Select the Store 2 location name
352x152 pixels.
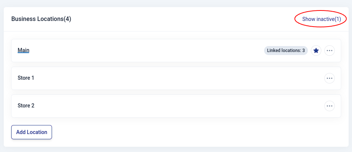click(x=26, y=106)
